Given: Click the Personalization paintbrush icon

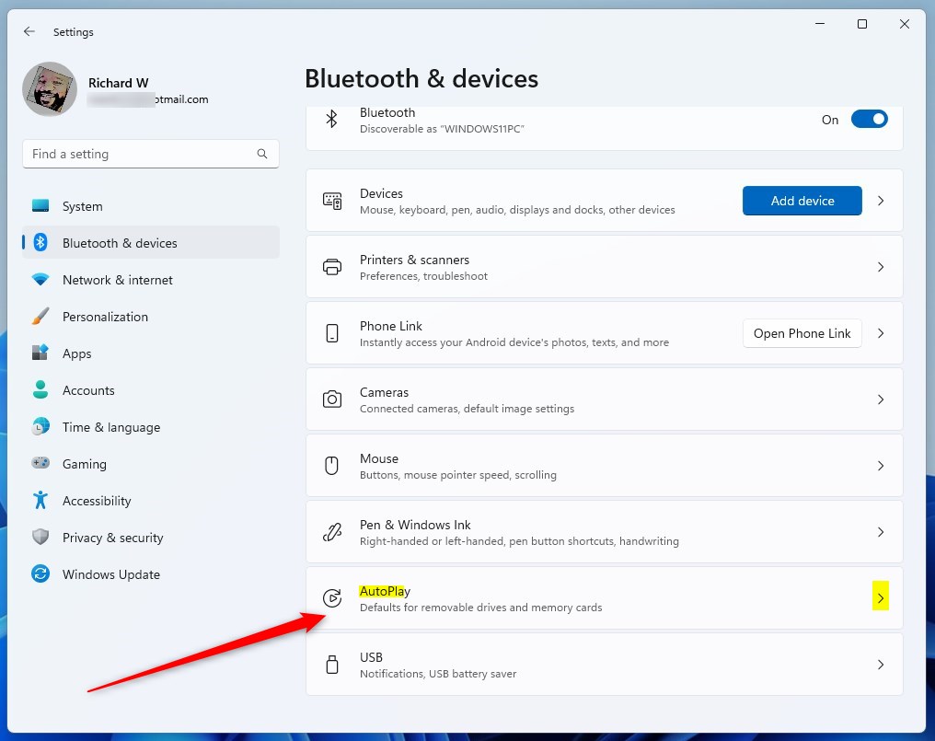Looking at the screenshot, I should coord(40,317).
